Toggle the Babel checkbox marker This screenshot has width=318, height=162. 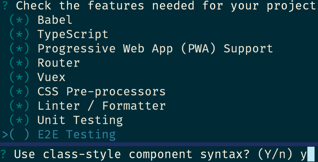click(19, 20)
